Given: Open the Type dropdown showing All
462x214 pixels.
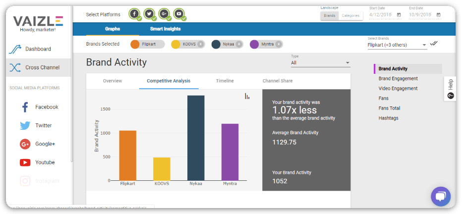Looking at the screenshot, I should point(320,63).
